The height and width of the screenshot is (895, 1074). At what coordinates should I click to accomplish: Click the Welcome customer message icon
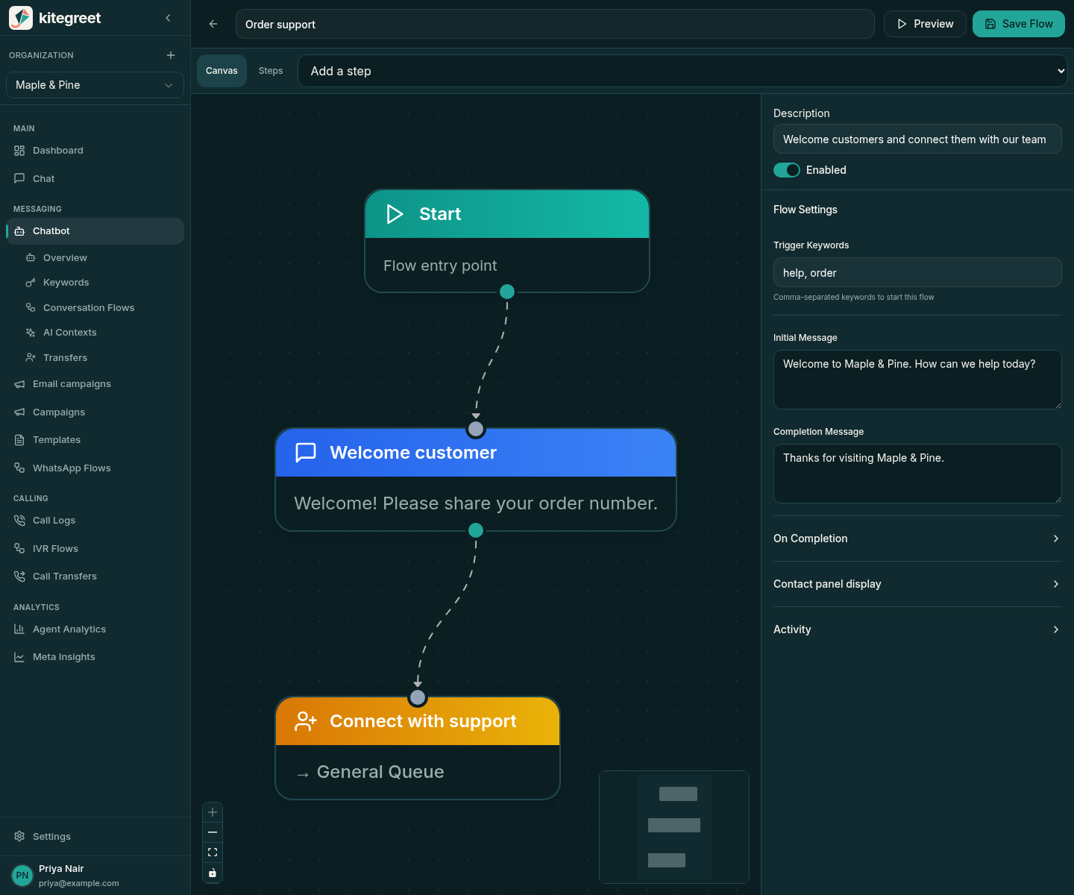[306, 453]
